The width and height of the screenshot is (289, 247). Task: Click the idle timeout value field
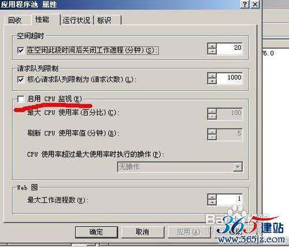[x=229, y=48]
